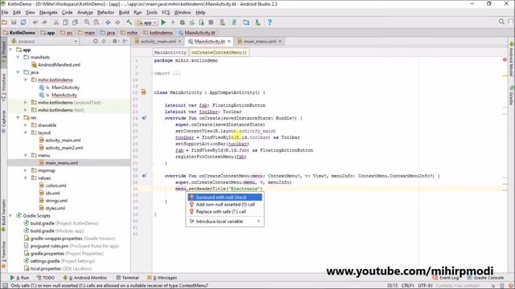The width and height of the screenshot is (515, 289).
Task: Click the Undo arrow icon
Action: (x=35, y=22)
